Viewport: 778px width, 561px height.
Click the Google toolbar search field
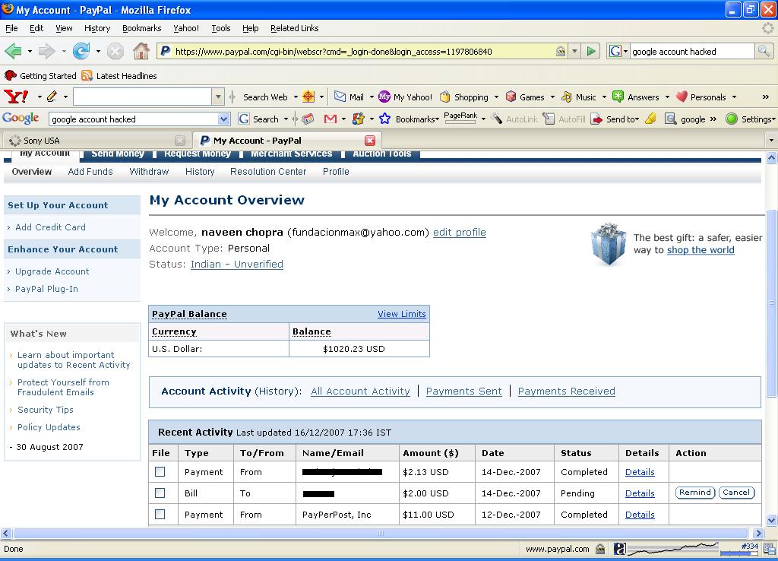point(134,119)
